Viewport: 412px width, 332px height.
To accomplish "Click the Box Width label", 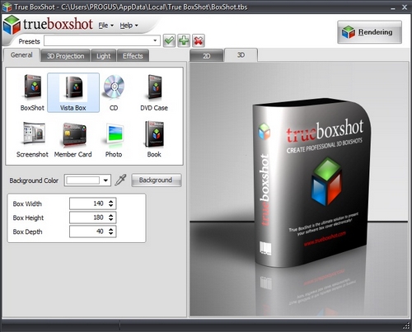I will pyautogui.click(x=27, y=203).
